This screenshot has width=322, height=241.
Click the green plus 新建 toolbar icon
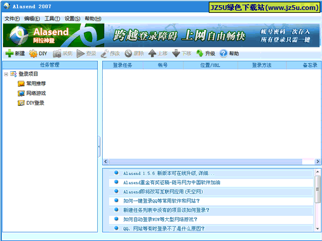pyautogui.click(x=9, y=53)
